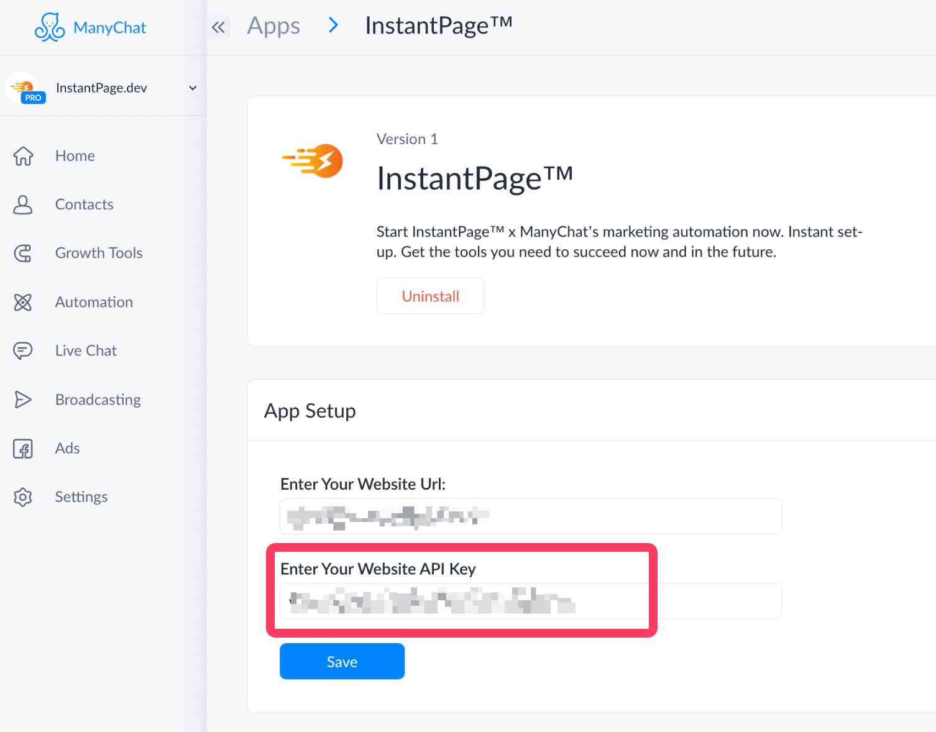Viewport: 936px width, 732px height.
Task: Click the InstantPage app logo
Action: tap(313, 161)
